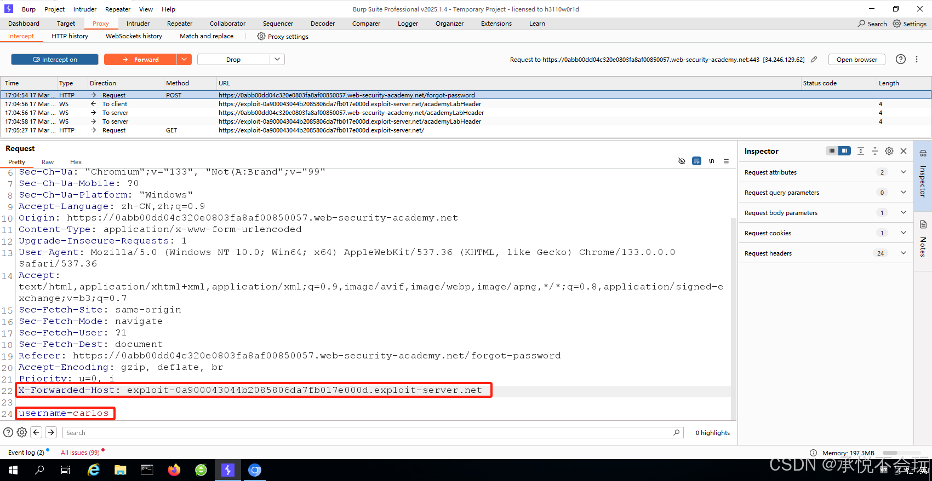Select the GET exploit-server request row
932x481 pixels.
(466, 130)
